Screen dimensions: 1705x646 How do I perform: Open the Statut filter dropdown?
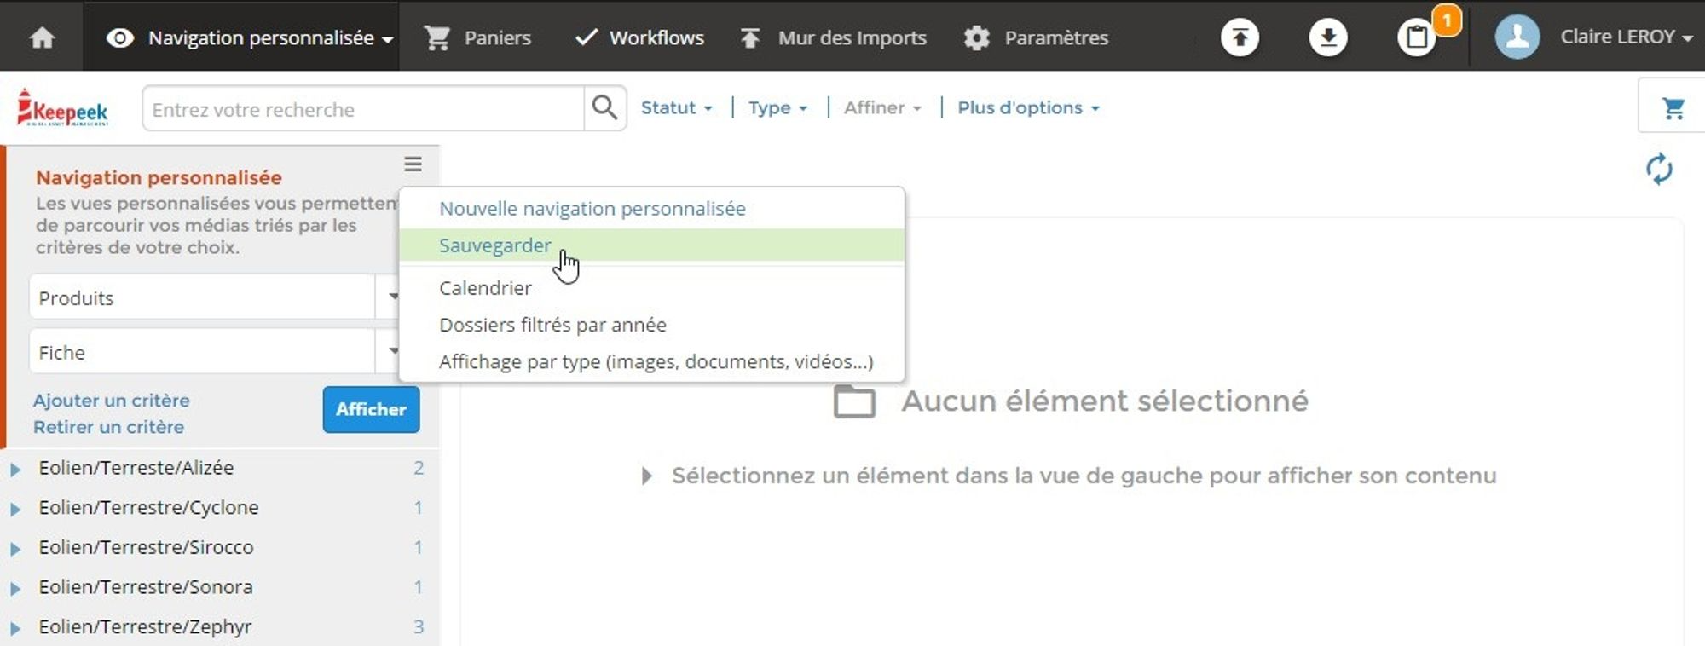(x=676, y=108)
